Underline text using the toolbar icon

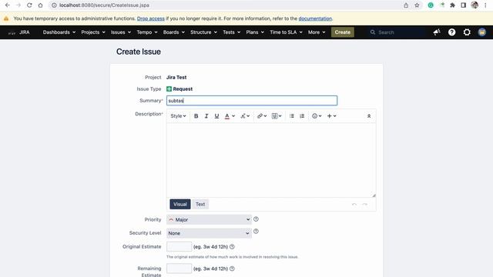[x=216, y=116]
